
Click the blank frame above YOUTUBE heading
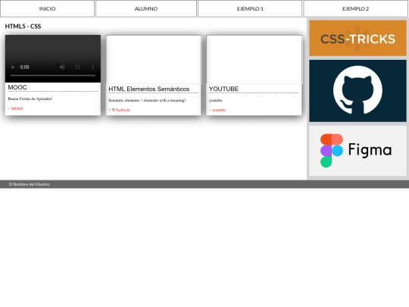(254, 60)
